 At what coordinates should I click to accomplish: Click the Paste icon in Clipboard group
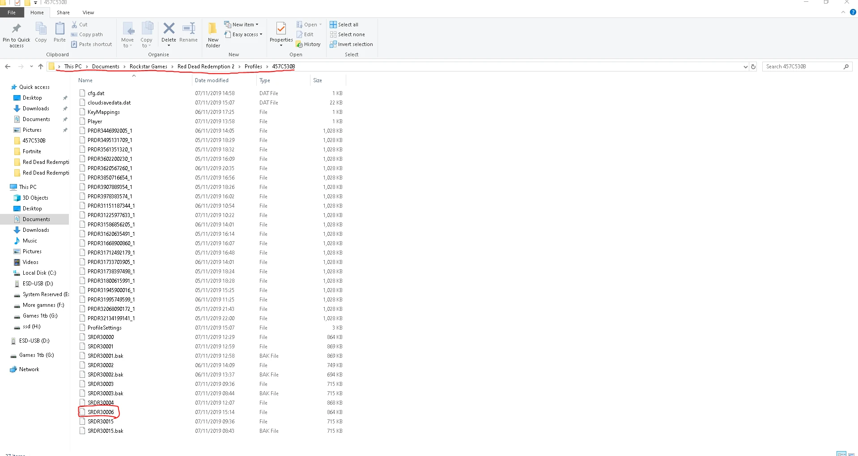(x=59, y=29)
